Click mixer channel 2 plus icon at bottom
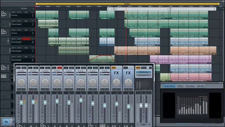Viewport: 225px width, 127px height. (31, 126)
